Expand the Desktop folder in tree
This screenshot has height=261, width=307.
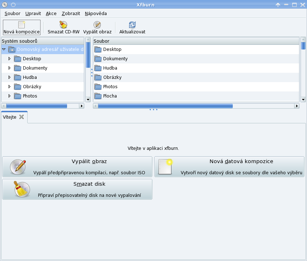point(9,58)
